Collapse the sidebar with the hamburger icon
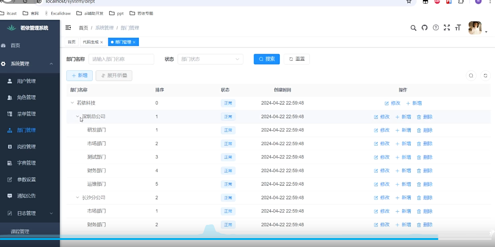495x247 pixels. (68, 28)
